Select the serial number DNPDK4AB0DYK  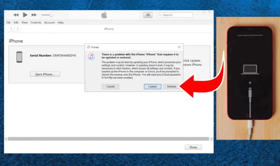65,55
